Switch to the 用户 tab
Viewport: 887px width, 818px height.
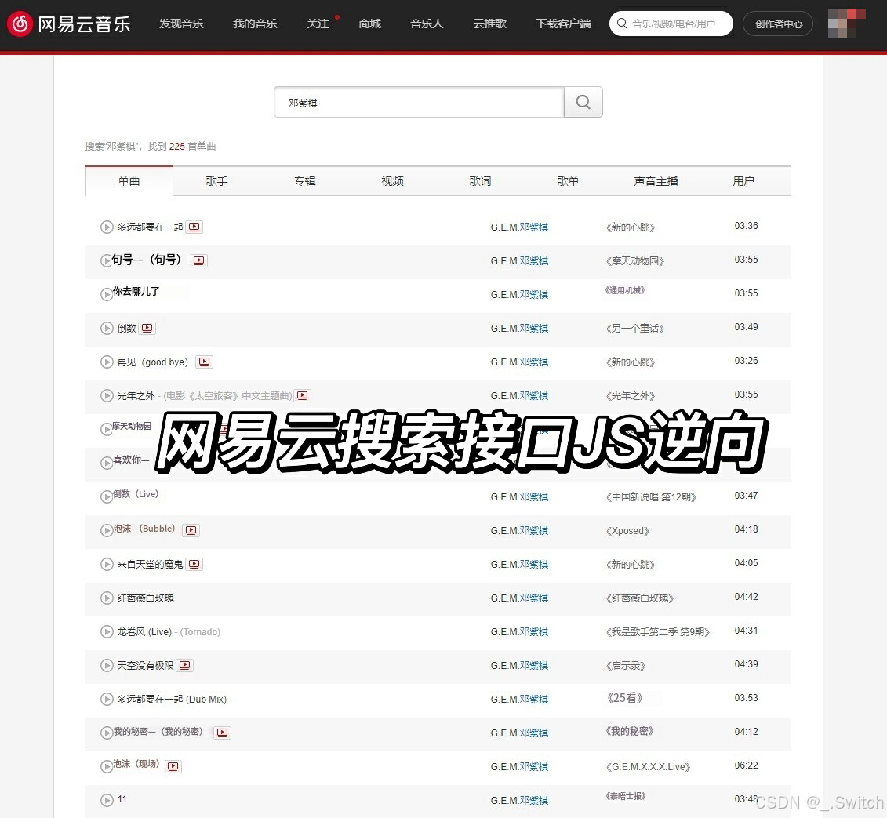point(743,181)
